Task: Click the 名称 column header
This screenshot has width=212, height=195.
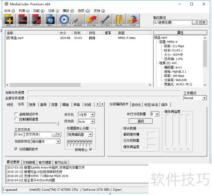Action: [32, 33]
